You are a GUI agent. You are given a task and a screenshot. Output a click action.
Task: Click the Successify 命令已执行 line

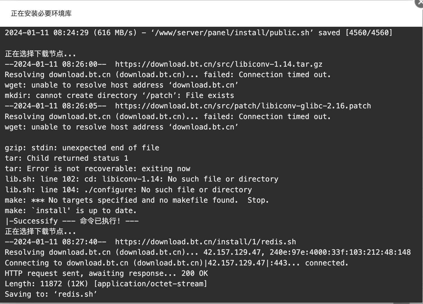click(x=72, y=221)
